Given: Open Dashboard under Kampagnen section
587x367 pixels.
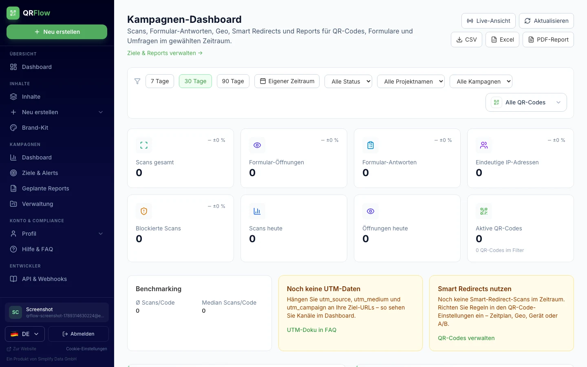Looking at the screenshot, I should 57,157.
